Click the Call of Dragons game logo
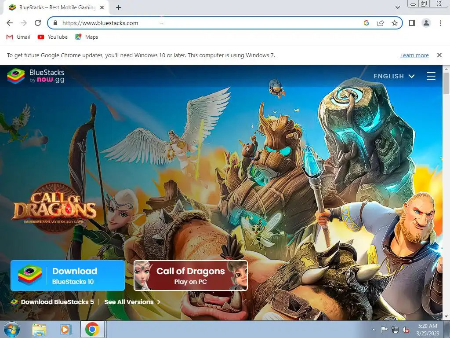The width and height of the screenshot is (450, 338). pyautogui.click(x=54, y=208)
